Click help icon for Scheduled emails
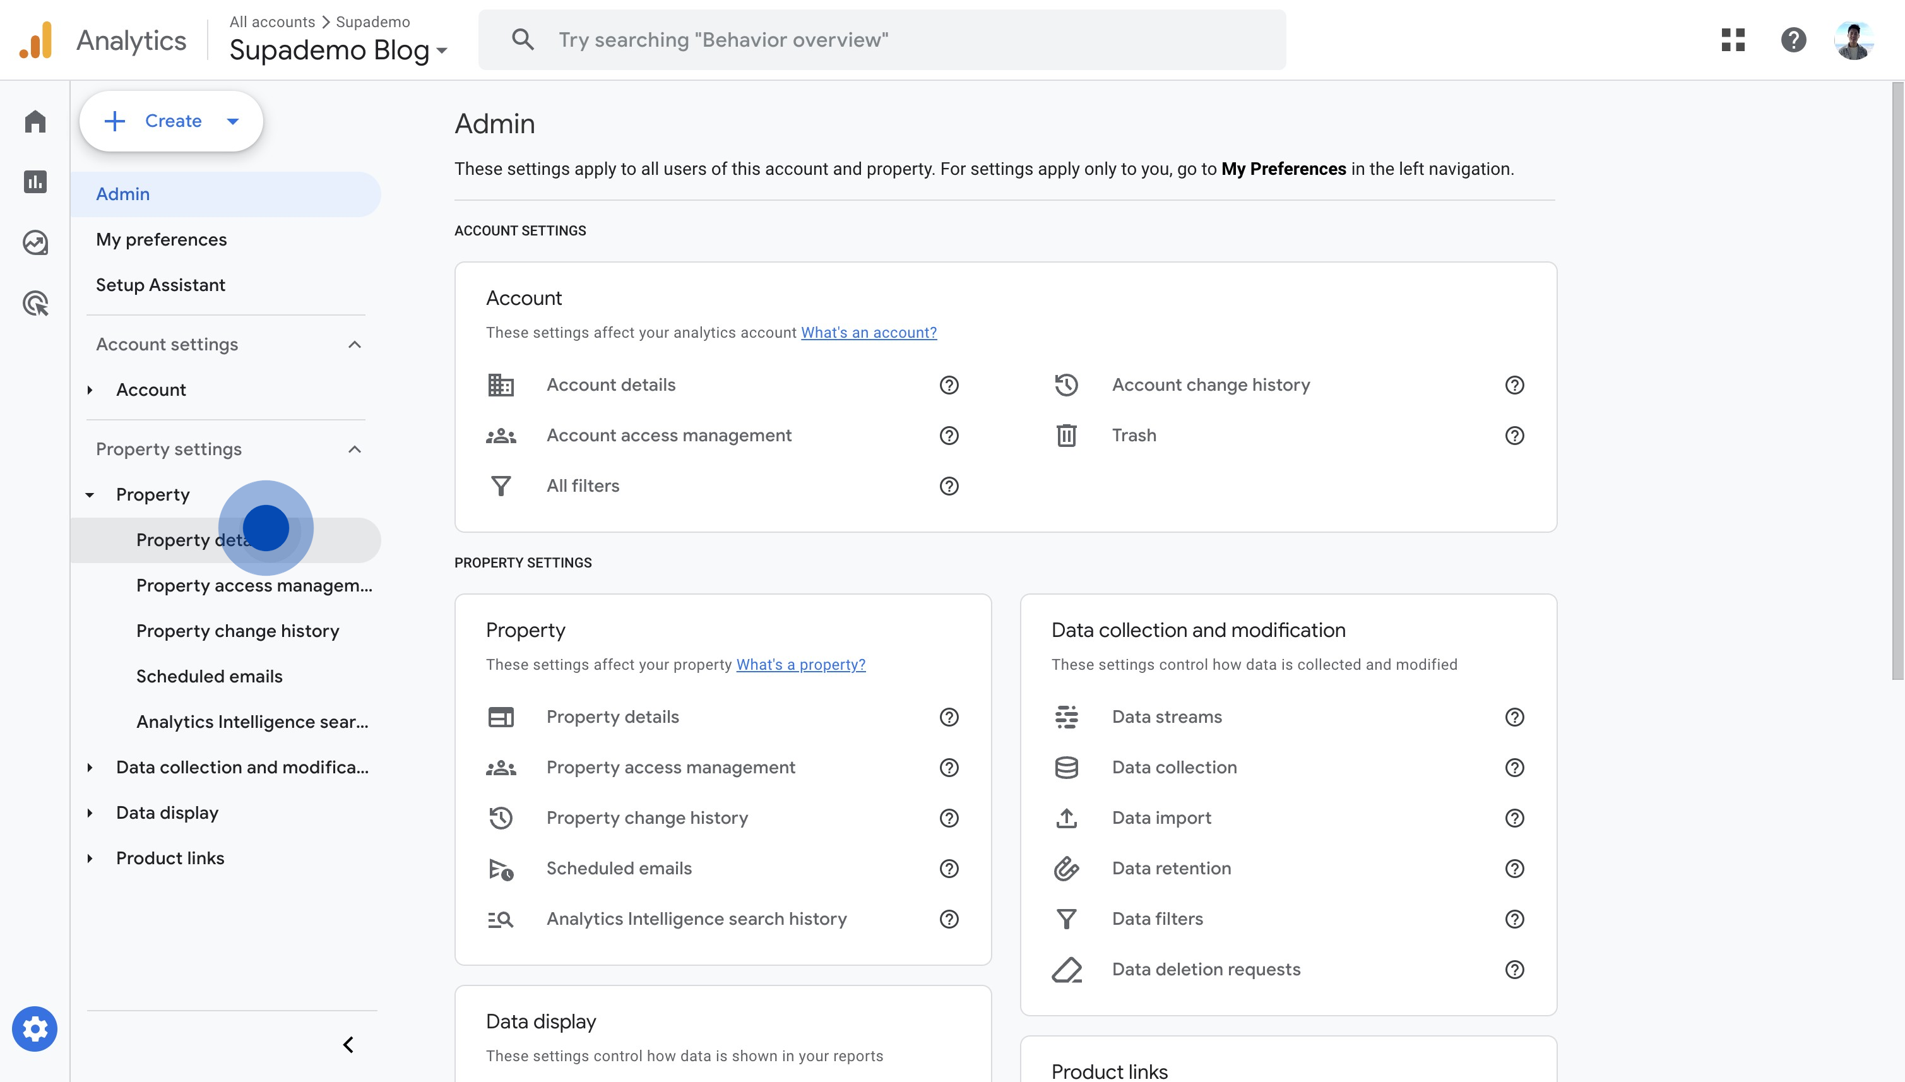The height and width of the screenshot is (1082, 1905). (x=949, y=869)
